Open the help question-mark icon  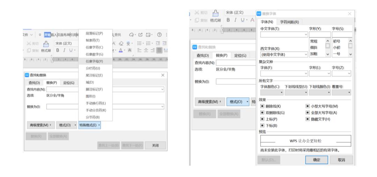[159, 35]
